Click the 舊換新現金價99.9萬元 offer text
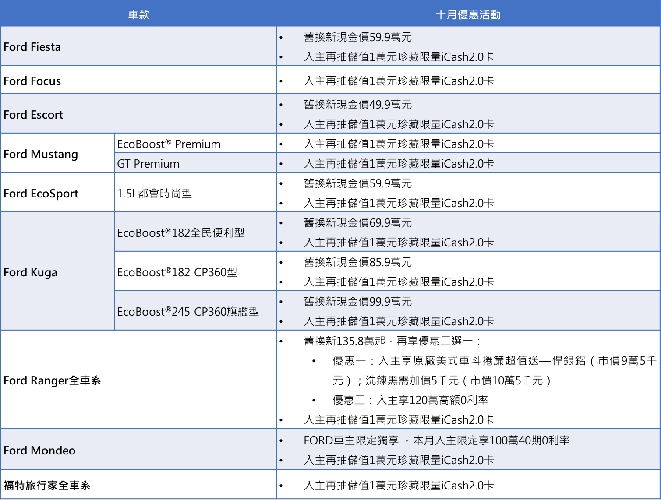This screenshot has height=500, width=661. tap(358, 302)
